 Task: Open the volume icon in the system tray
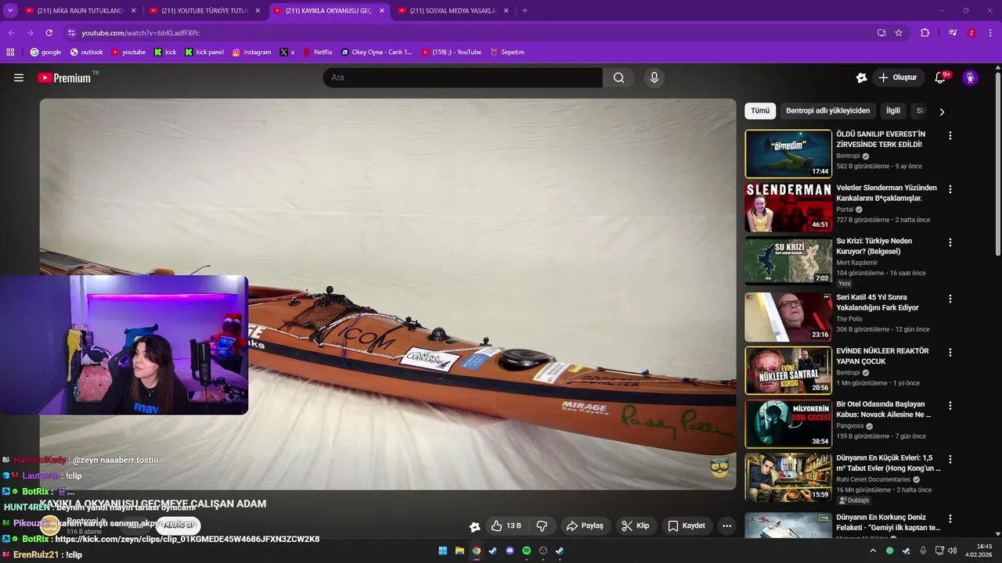(953, 550)
